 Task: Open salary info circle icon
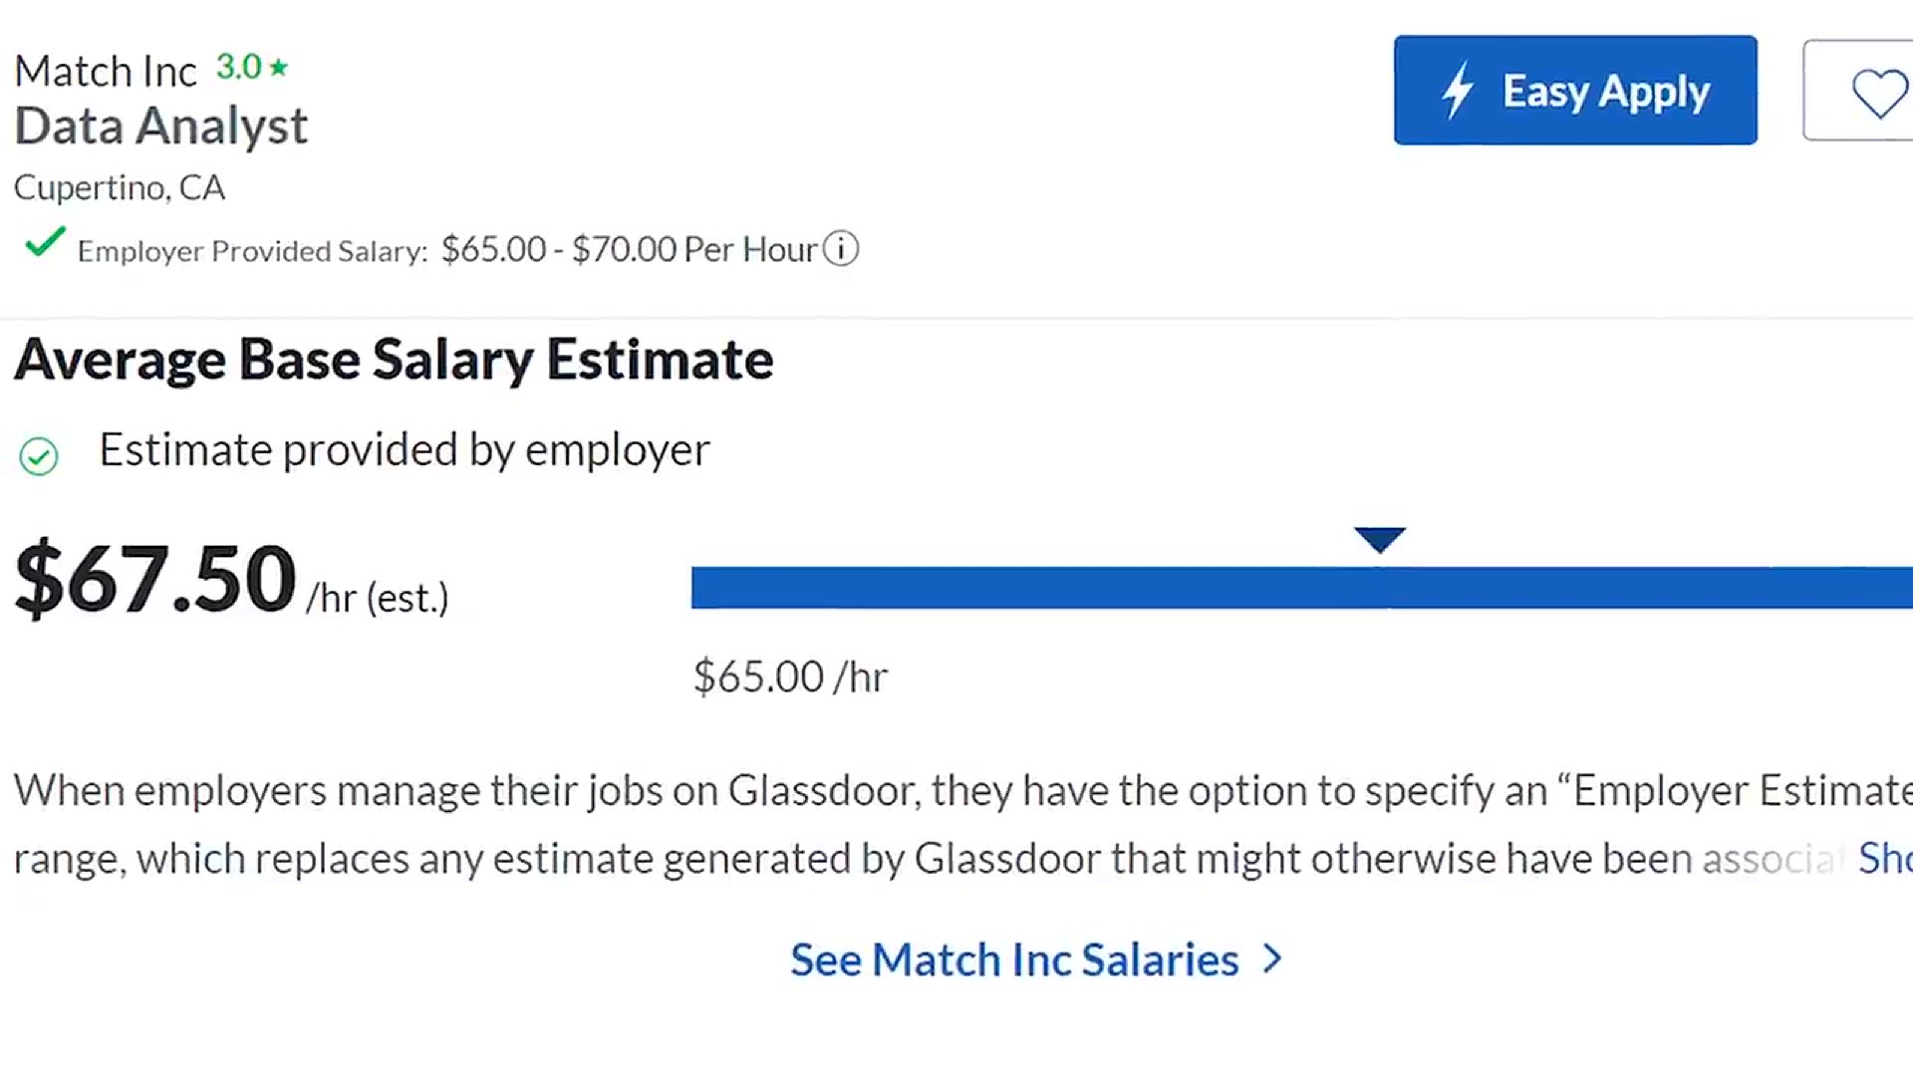(x=841, y=249)
